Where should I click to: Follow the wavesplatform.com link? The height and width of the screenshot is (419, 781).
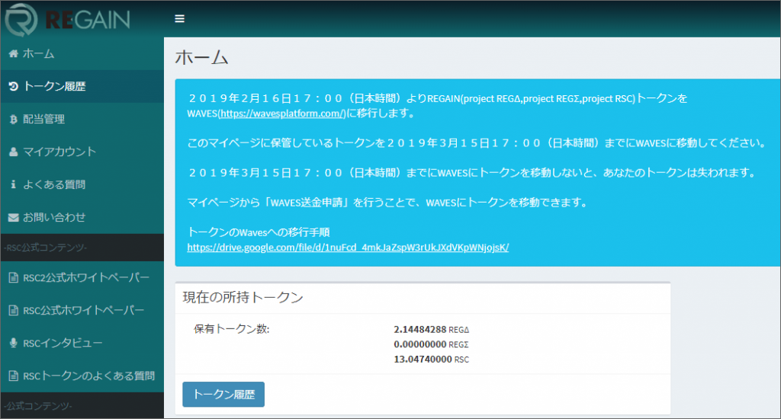(x=282, y=114)
